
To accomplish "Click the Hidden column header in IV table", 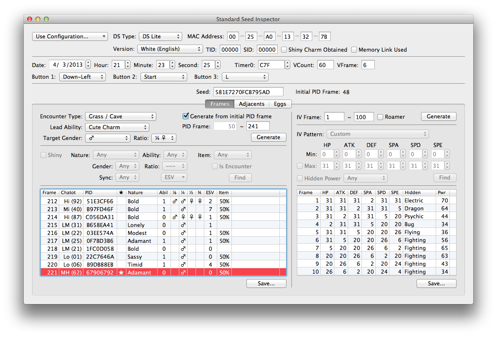I will tap(419, 192).
